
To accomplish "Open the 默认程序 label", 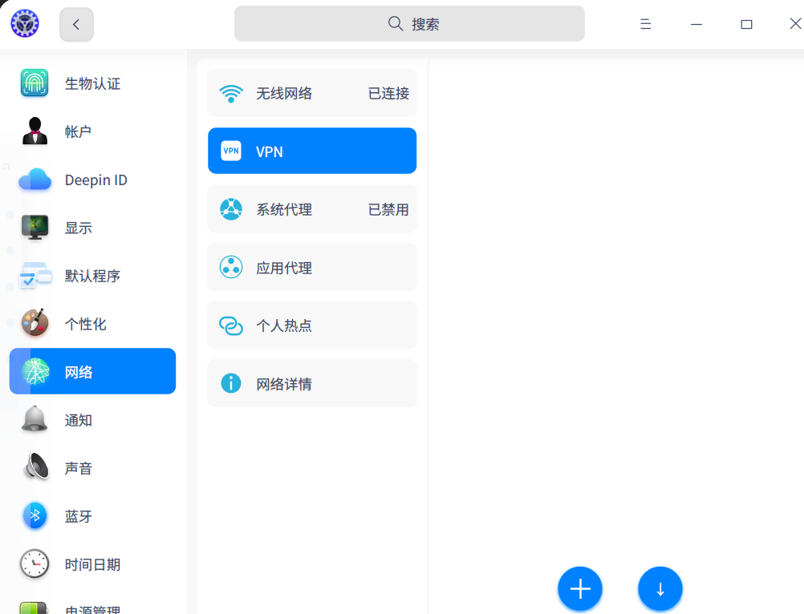I will tap(92, 276).
